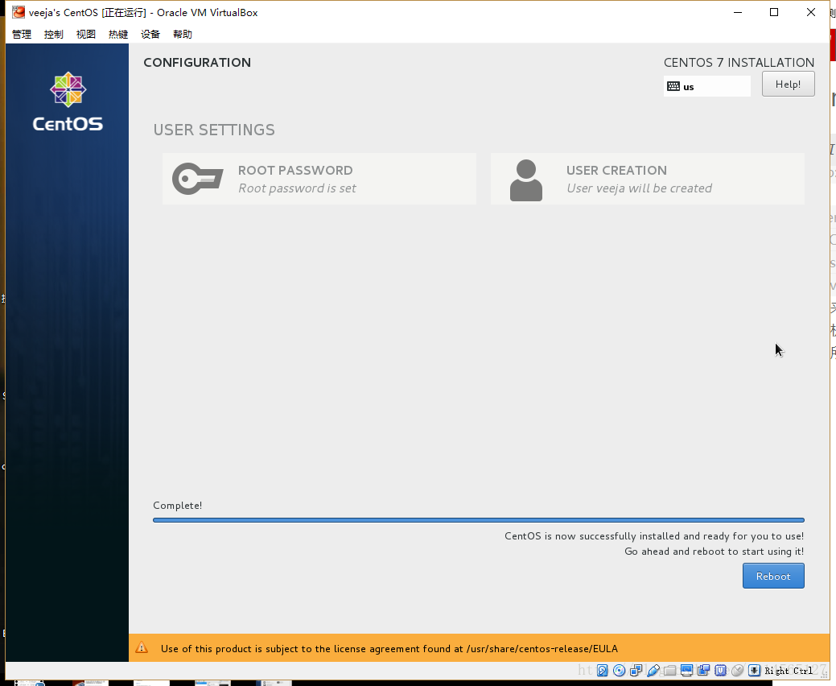
Task: Open USER CREATION settings
Action: pyautogui.click(x=647, y=179)
